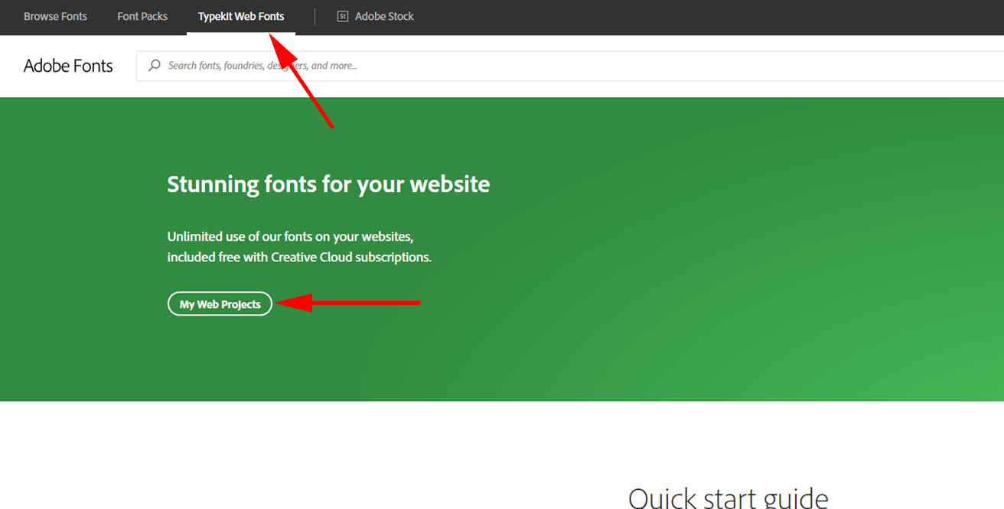Open the Browse Fonts tab
The image size is (1004, 509).
click(x=55, y=16)
